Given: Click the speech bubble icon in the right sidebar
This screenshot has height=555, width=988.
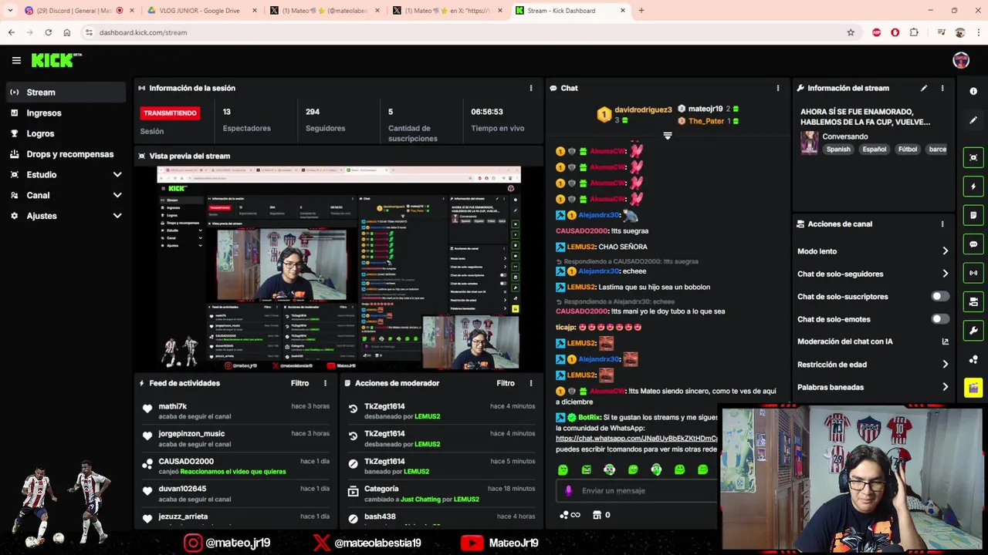Looking at the screenshot, I should coord(973,244).
